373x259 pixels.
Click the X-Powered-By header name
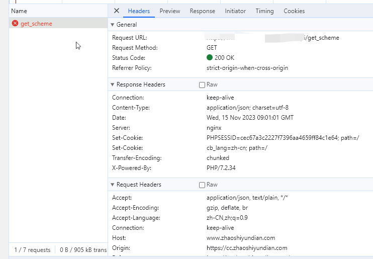tap(132, 168)
